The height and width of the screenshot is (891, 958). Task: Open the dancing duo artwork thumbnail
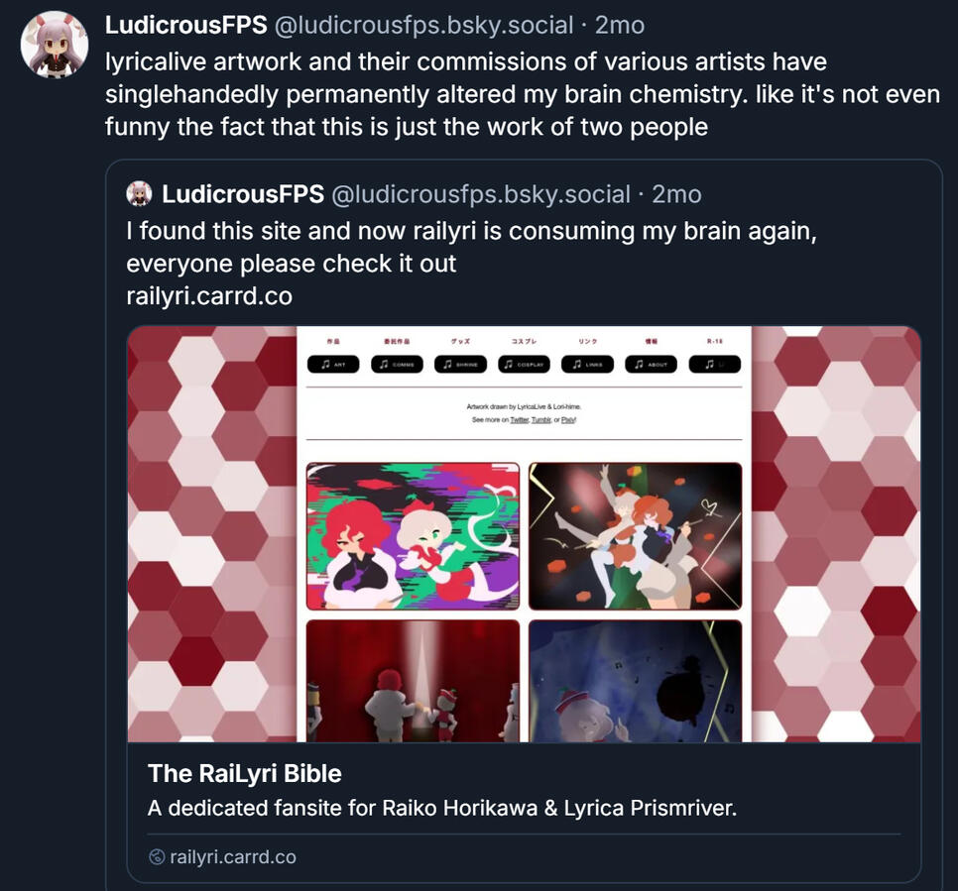click(x=636, y=536)
